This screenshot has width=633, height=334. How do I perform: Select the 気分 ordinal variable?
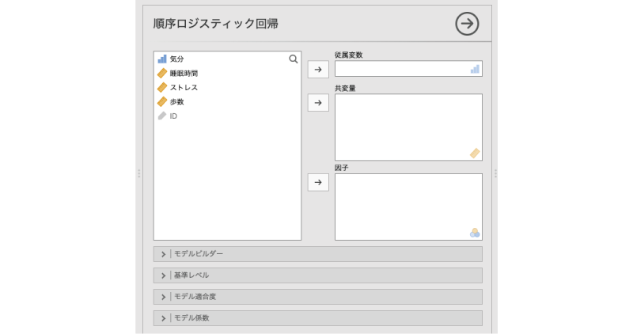click(x=176, y=59)
